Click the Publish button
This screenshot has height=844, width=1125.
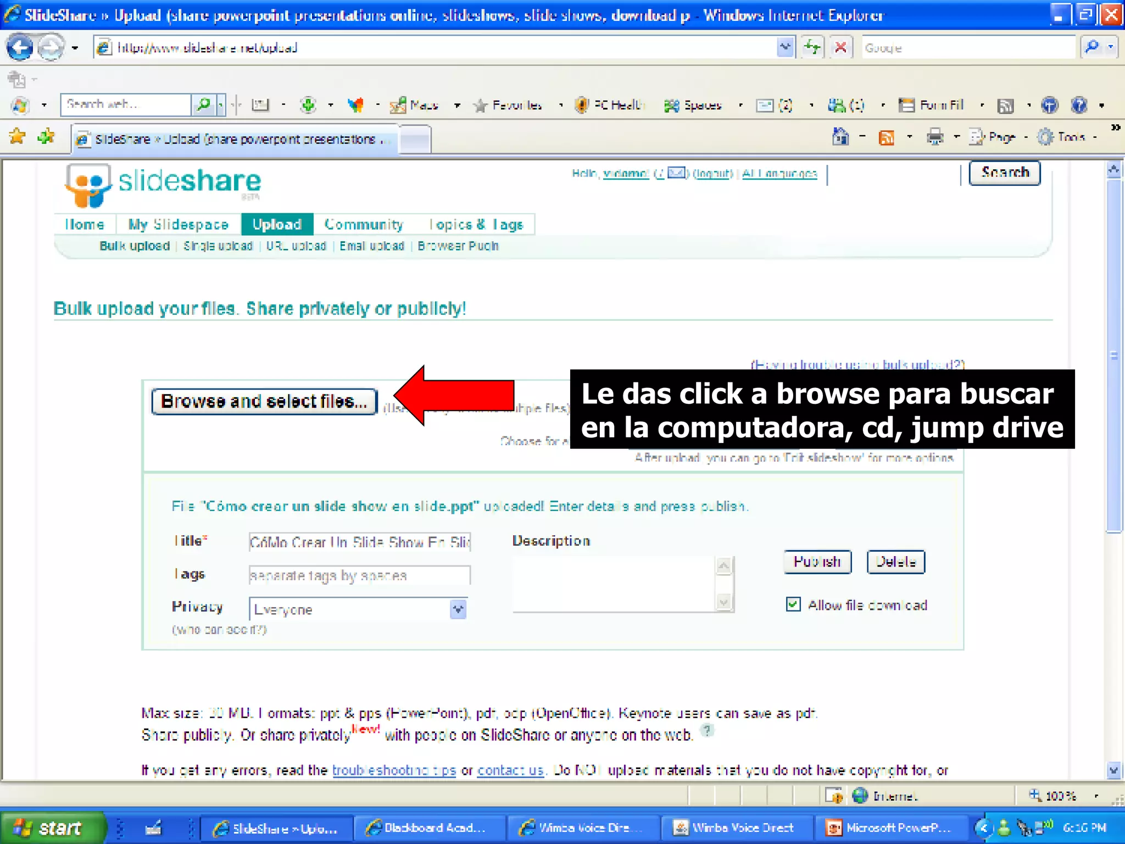[817, 562]
